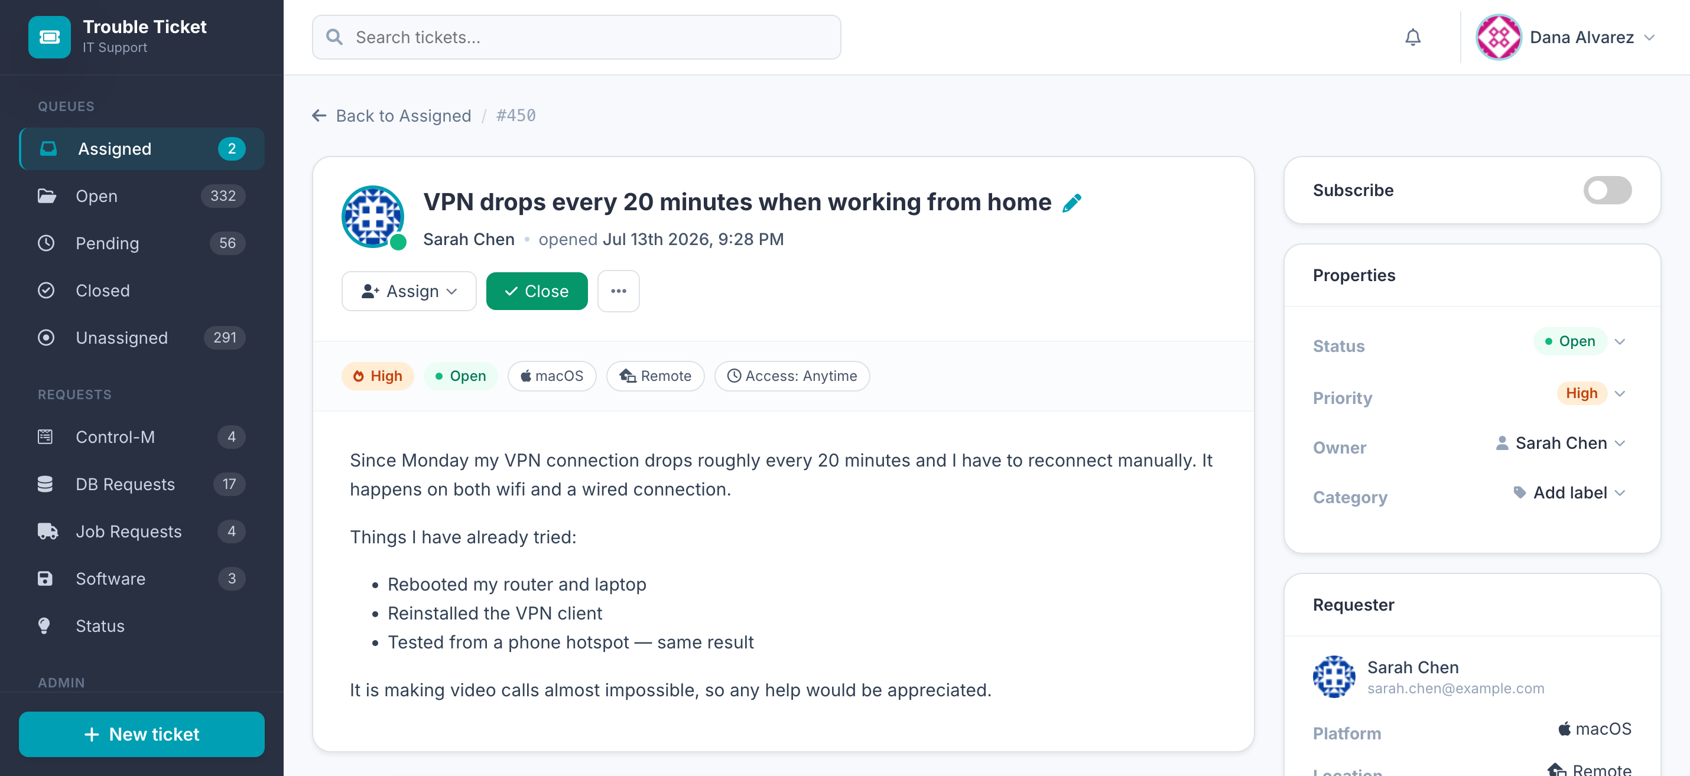
Task: Click sarah.chen@example.com email
Action: pyautogui.click(x=1456, y=688)
